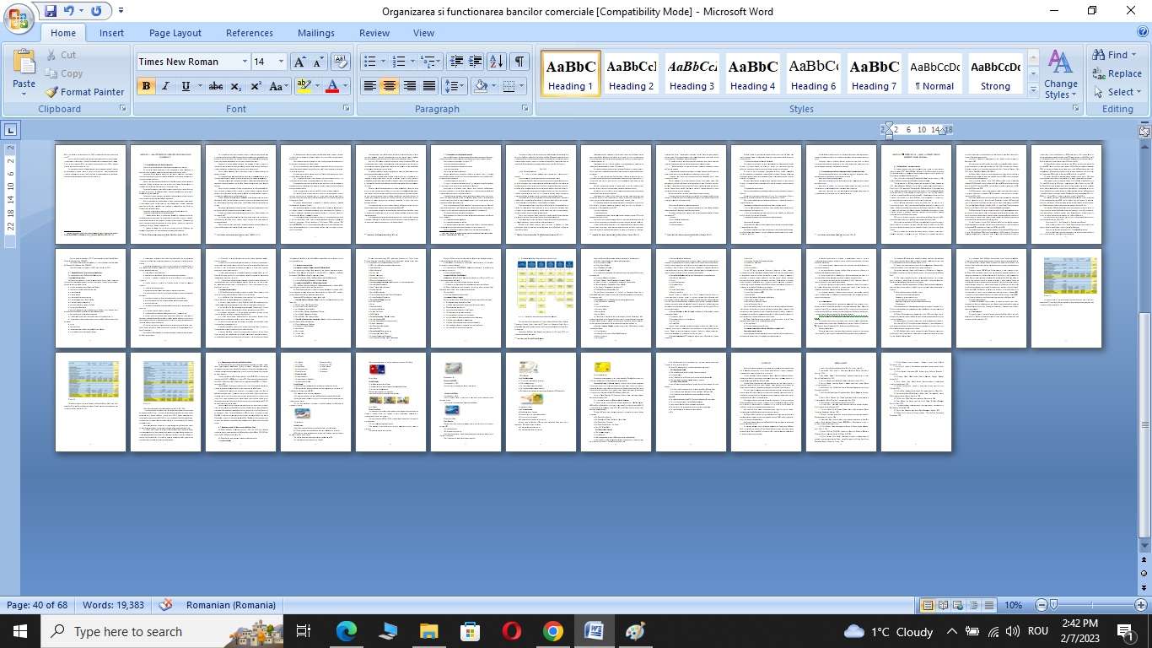This screenshot has width=1152, height=648.
Task: Toggle Italic formatting
Action: (165, 86)
